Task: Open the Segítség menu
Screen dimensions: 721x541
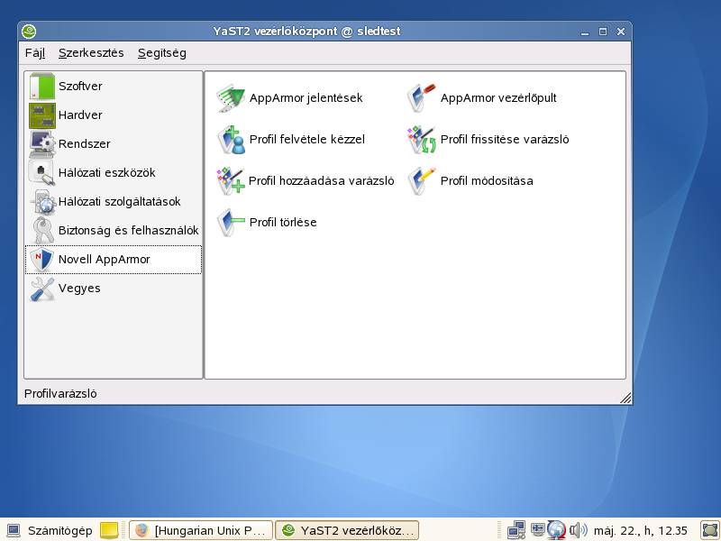Action: point(162,53)
